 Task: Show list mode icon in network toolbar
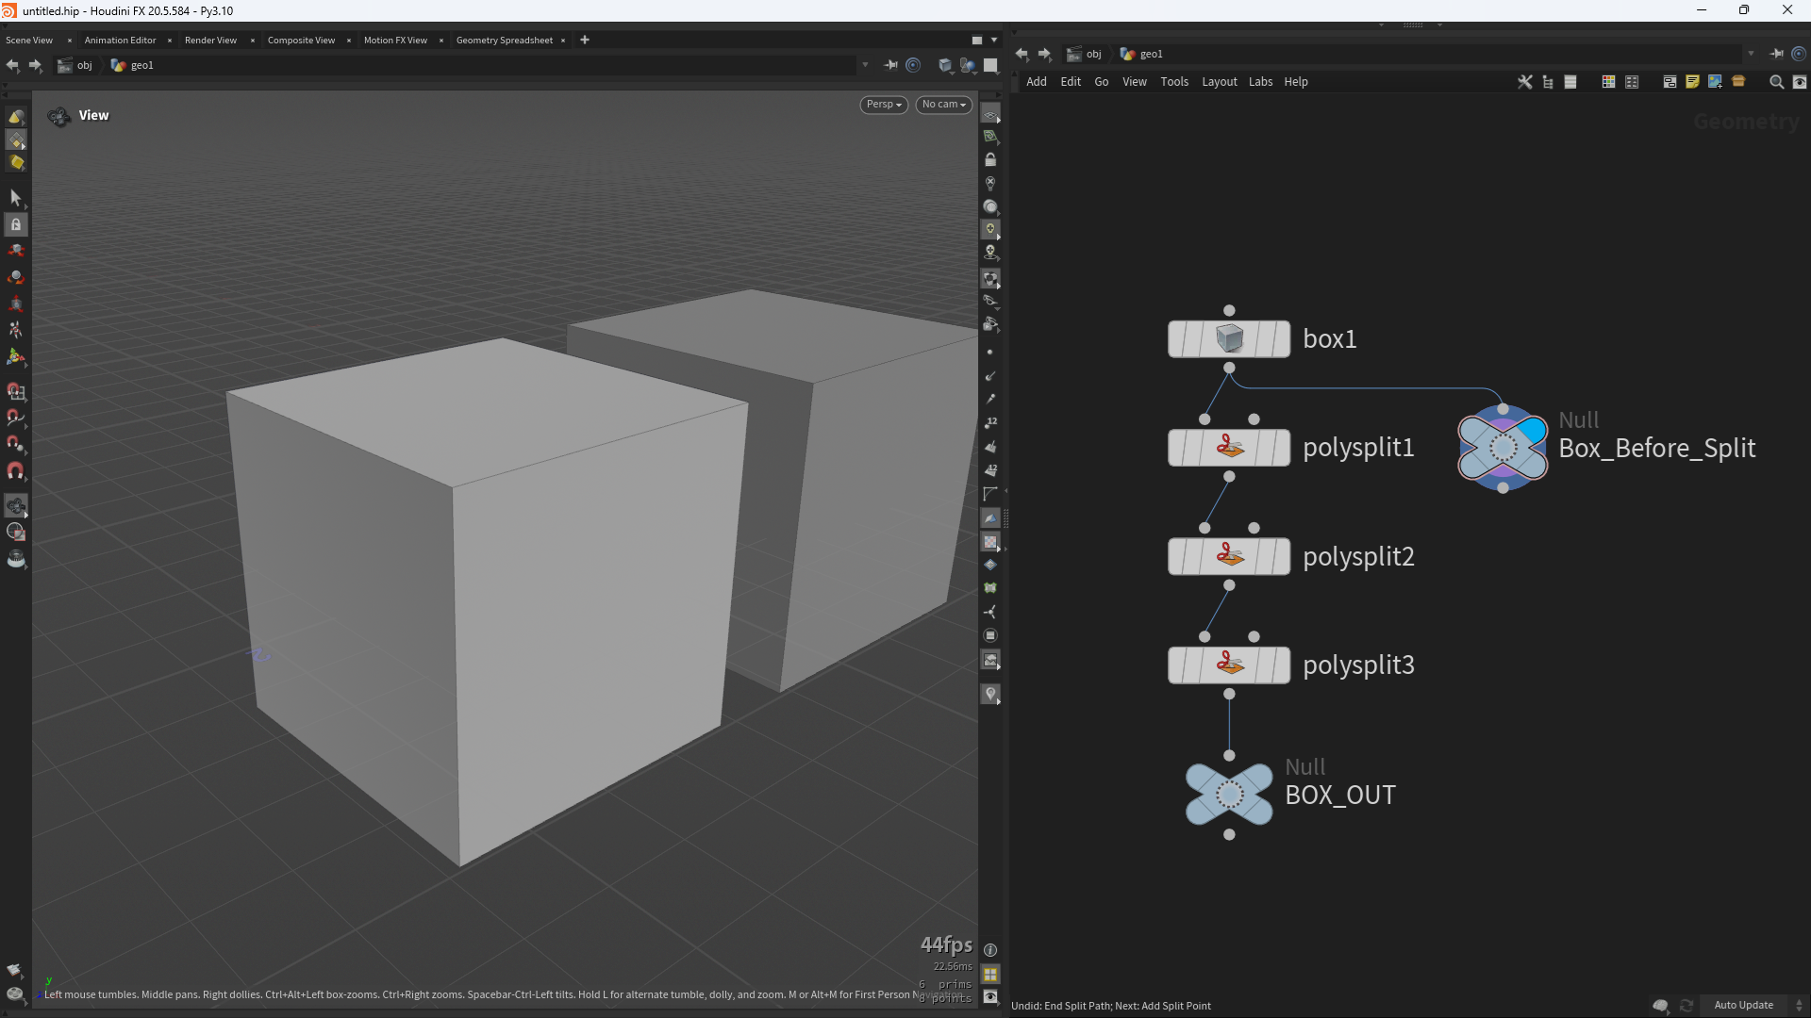click(1570, 82)
